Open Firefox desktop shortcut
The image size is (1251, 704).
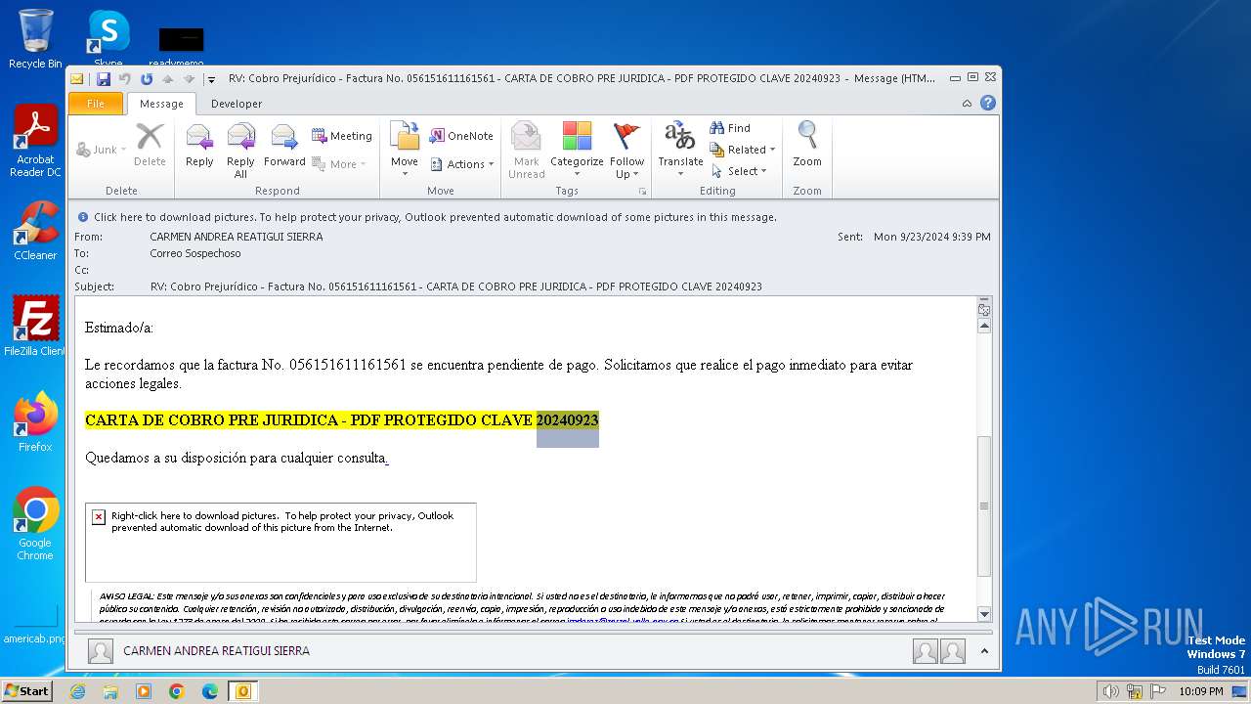pos(35,422)
